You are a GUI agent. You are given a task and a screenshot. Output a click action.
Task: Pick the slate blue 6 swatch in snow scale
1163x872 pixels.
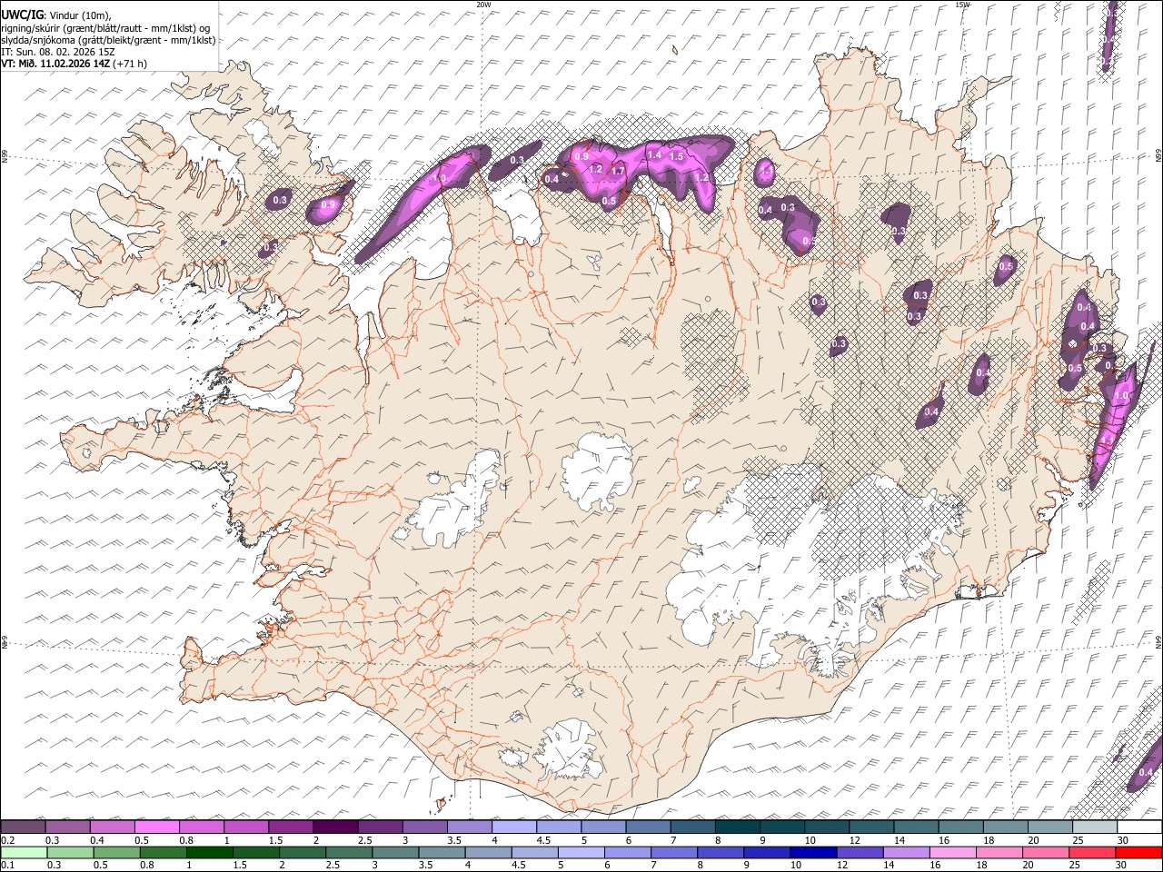(648, 827)
